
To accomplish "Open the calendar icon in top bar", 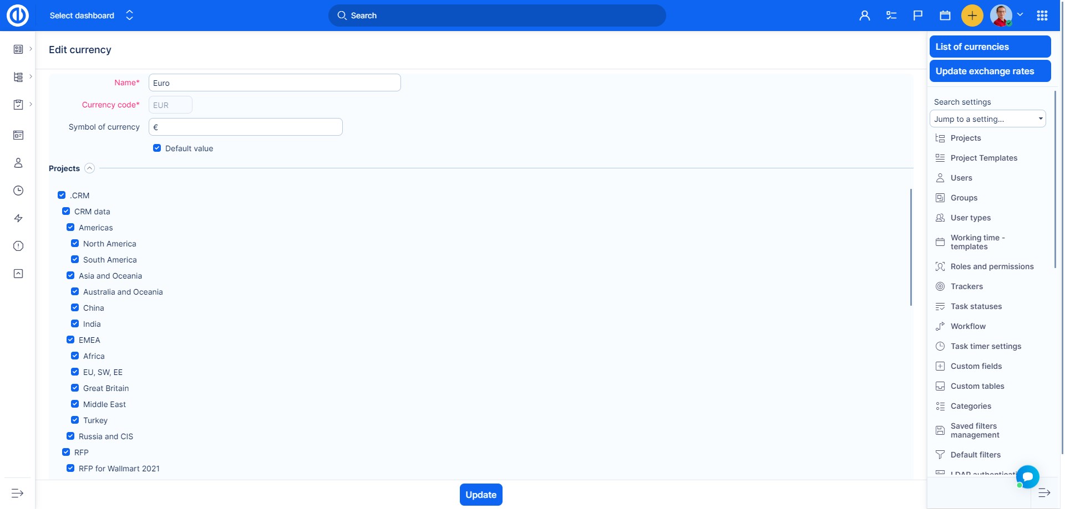I will point(945,16).
